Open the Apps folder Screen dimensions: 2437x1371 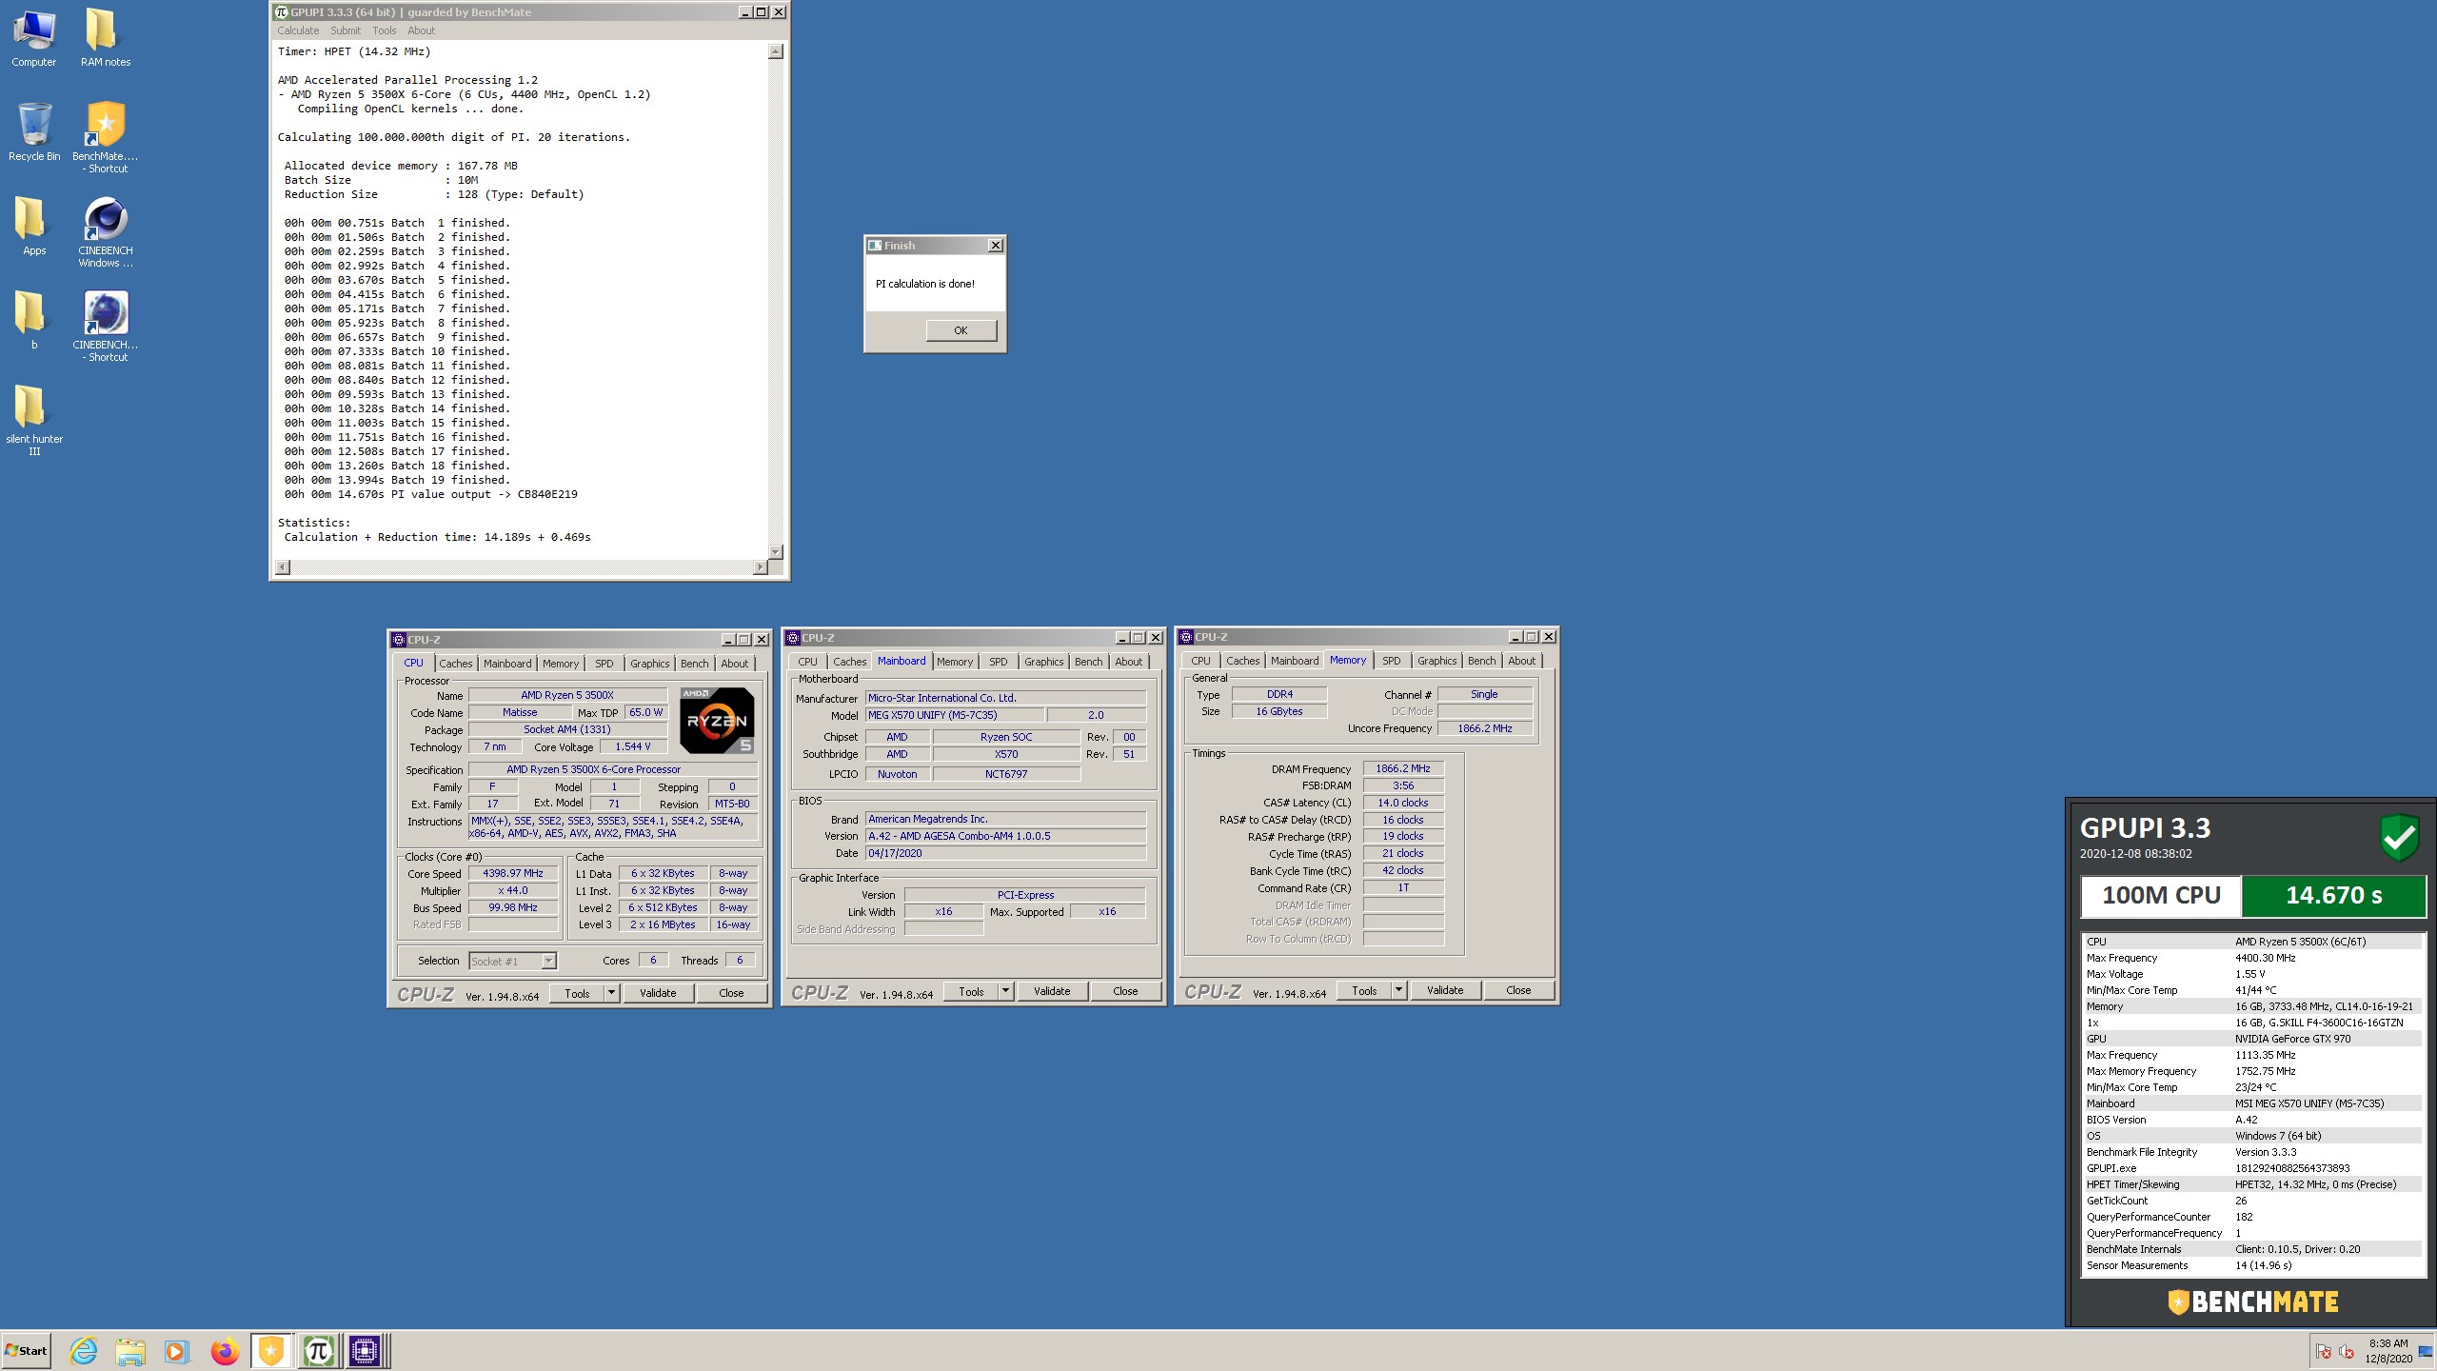click(34, 227)
